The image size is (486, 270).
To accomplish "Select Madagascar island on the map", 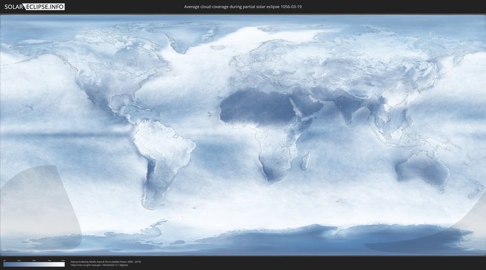I will click(306, 160).
